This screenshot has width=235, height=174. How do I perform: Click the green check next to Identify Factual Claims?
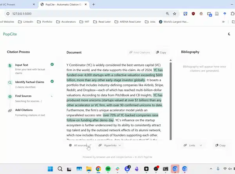point(52,81)
